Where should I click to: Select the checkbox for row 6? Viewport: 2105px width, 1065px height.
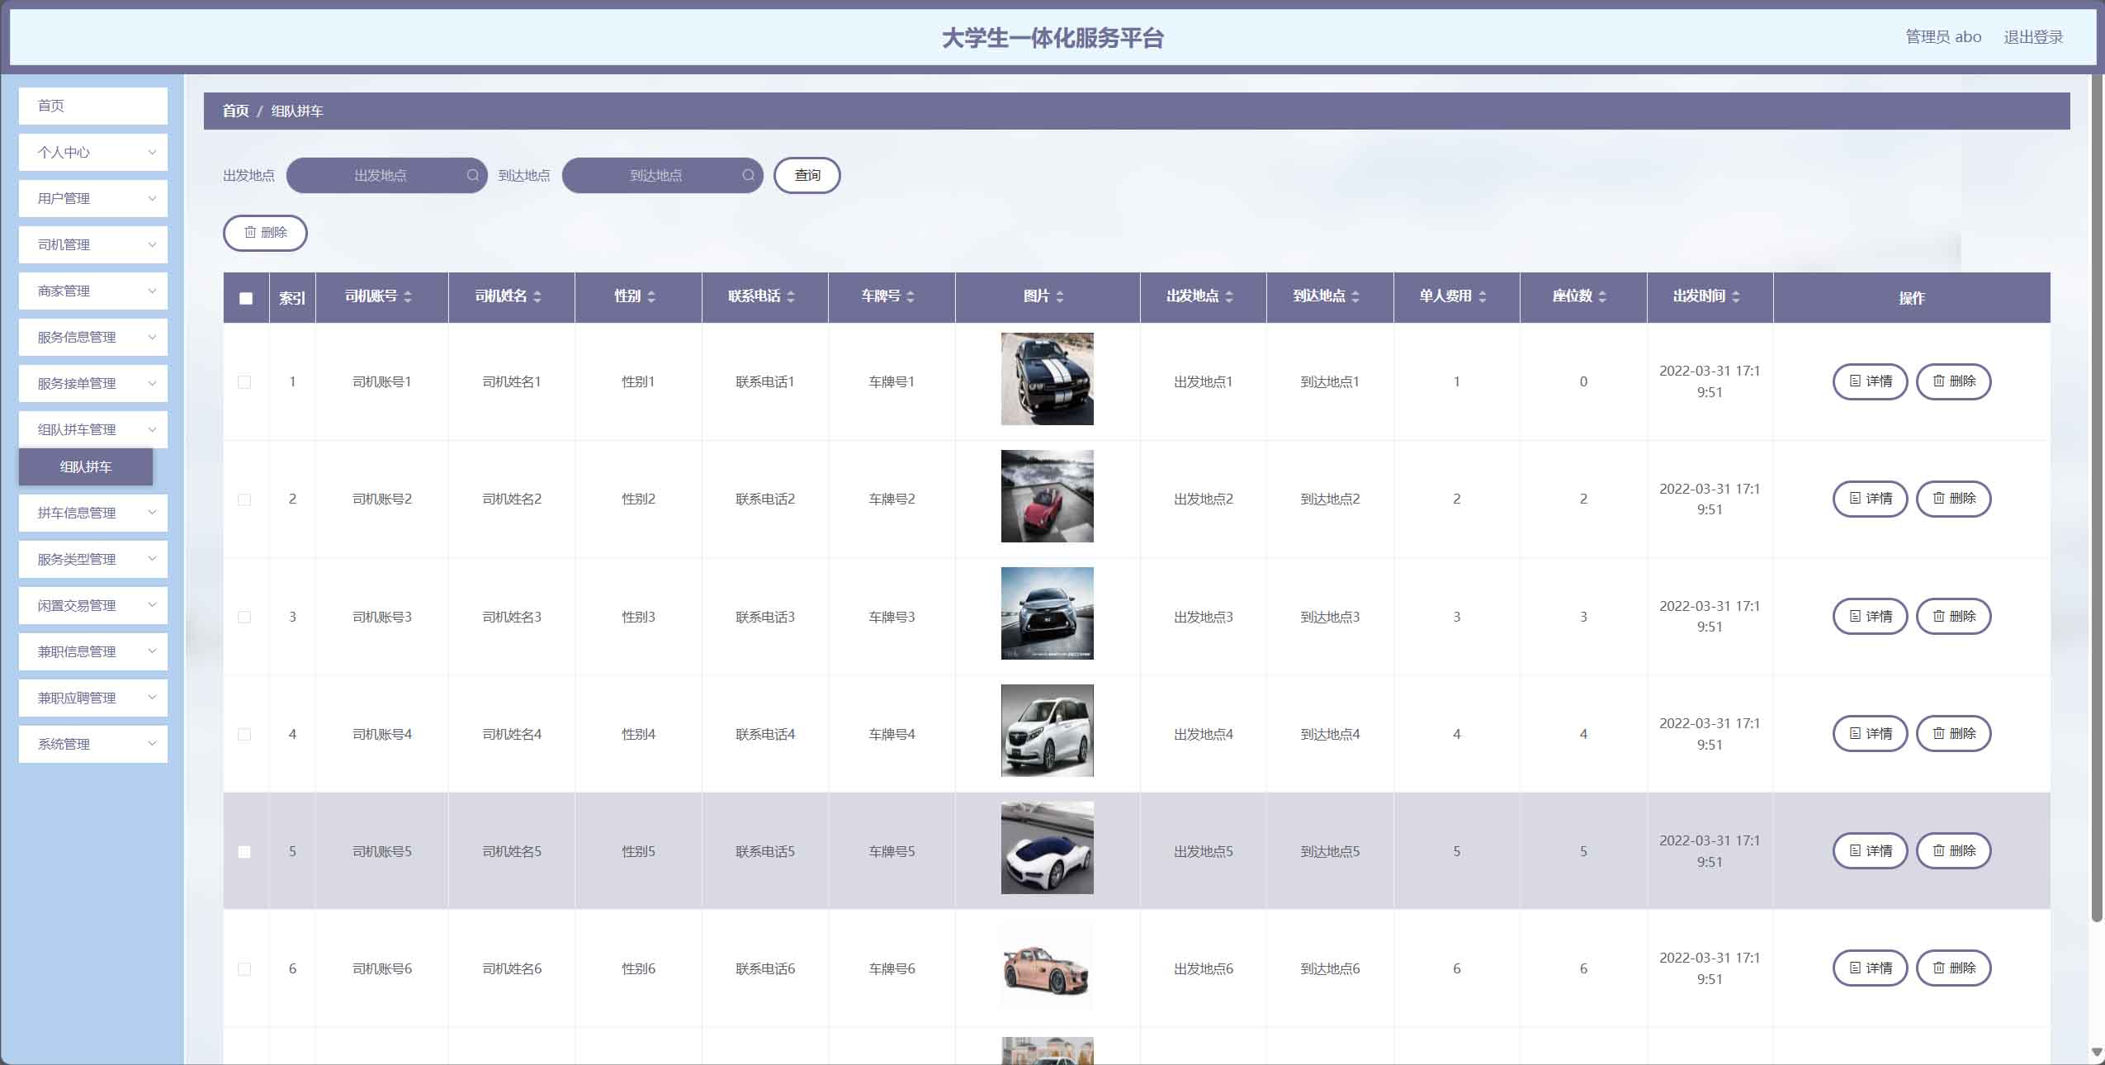244,969
